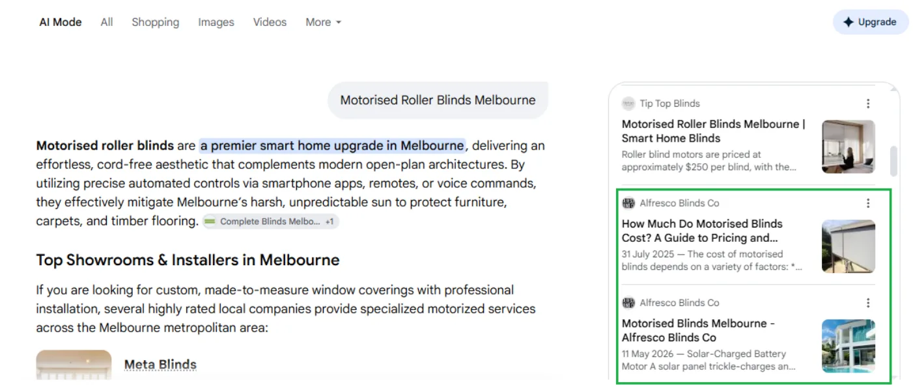Click Alfresco Blinds Co favicon above cost guide
The height and width of the screenshot is (390, 913).
(628, 203)
